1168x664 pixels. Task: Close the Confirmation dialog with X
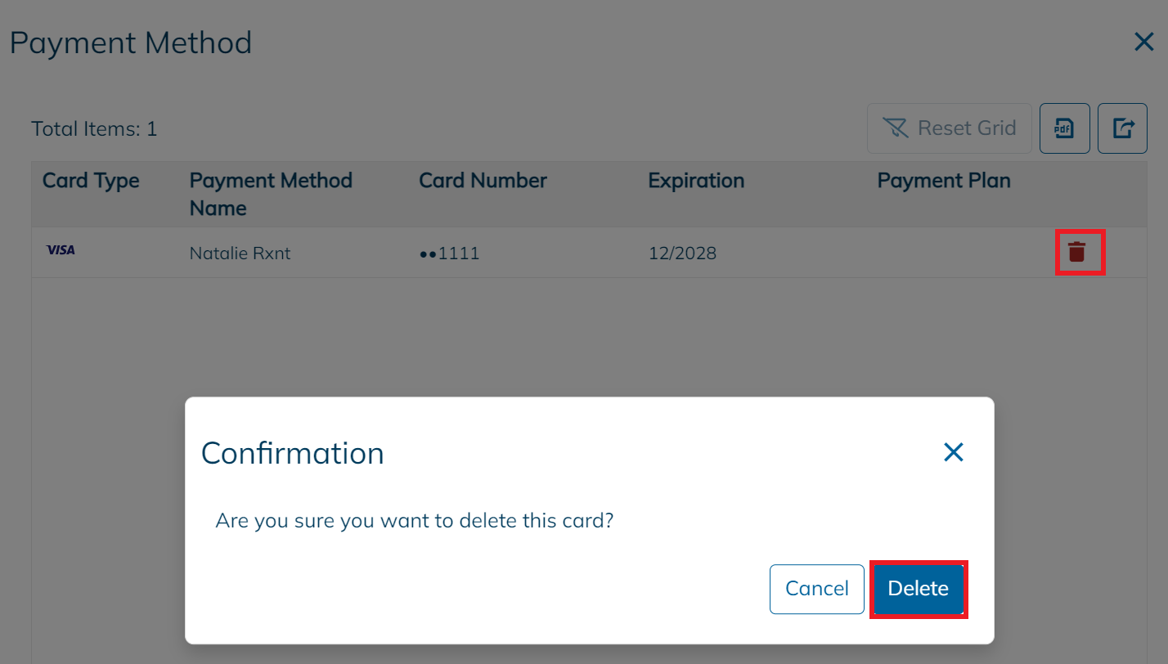click(x=953, y=452)
